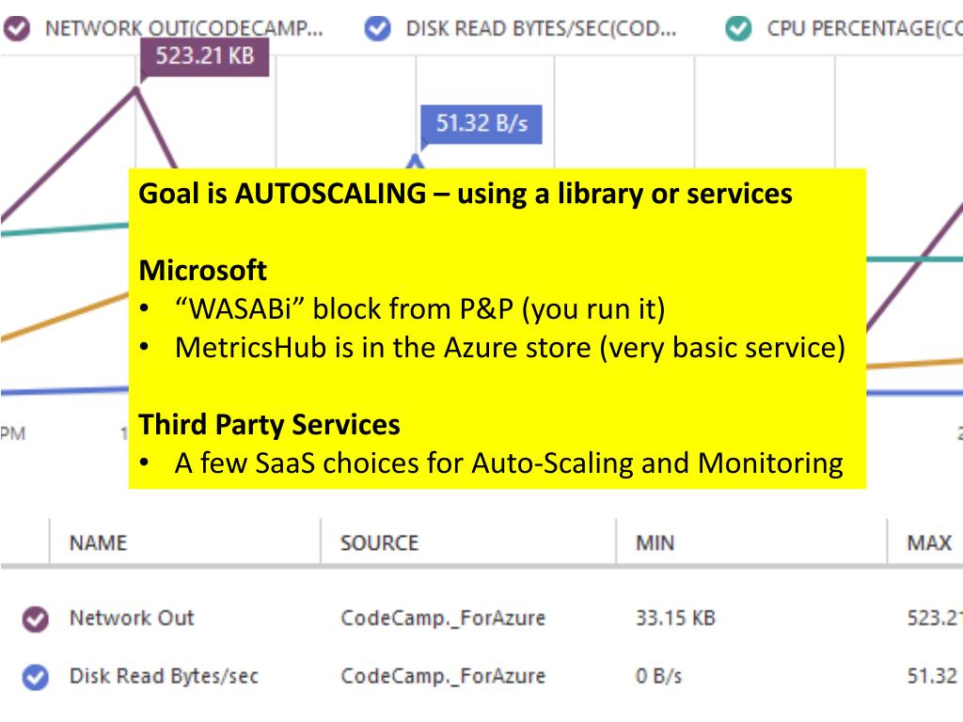Click the yellow AUTOSCALING text box heading
The width and height of the screenshot is (963, 722).
[466, 194]
